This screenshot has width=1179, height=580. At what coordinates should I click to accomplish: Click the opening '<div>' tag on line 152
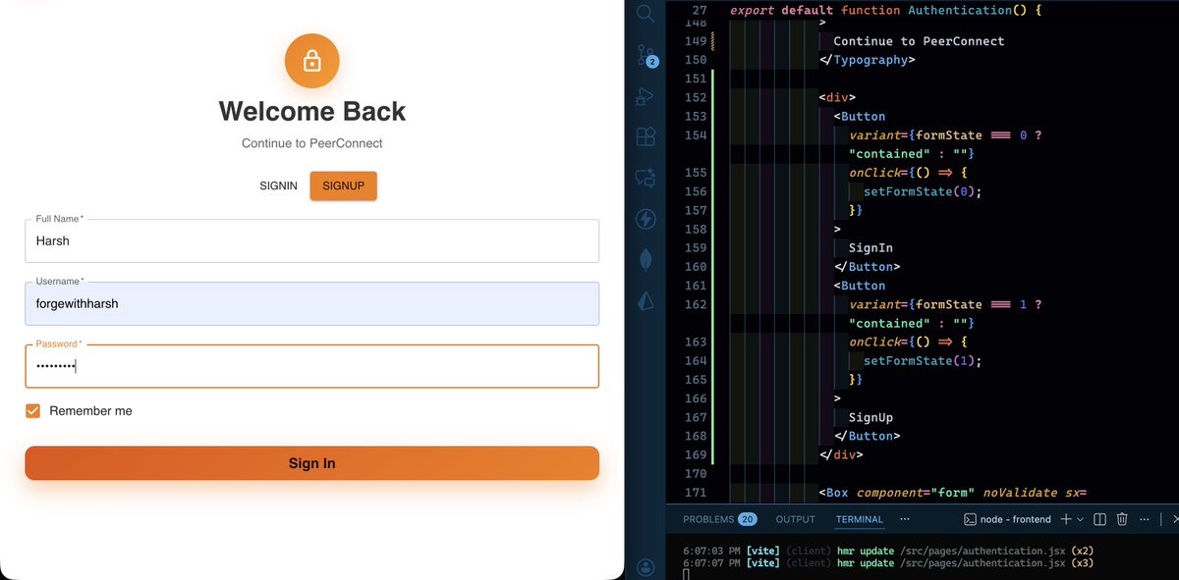click(x=837, y=98)
